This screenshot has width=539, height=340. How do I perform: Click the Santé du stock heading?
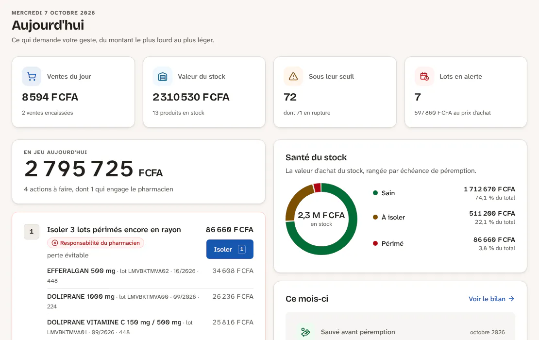coord(316,157)
